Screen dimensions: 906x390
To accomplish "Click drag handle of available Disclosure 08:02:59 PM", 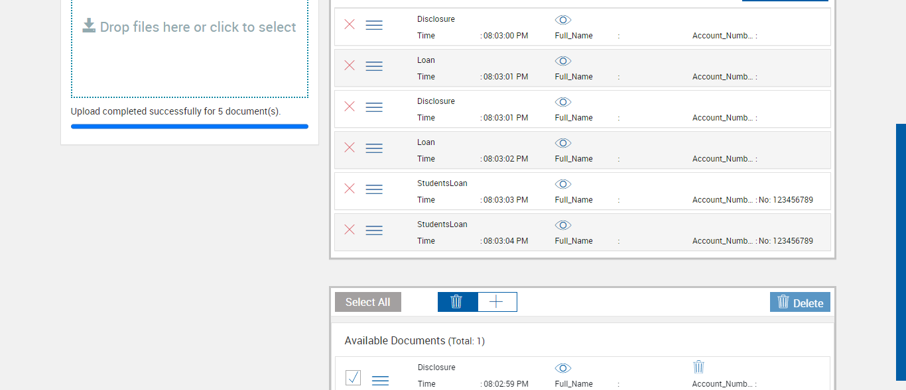I will [380, 380].
